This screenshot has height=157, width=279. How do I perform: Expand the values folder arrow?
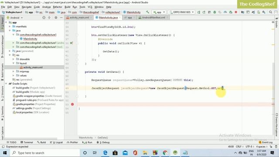[x=14, y=75]
